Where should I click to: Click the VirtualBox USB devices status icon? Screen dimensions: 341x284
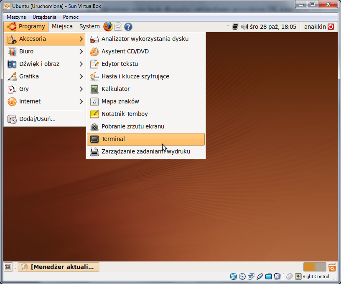(x=260, y=276)
